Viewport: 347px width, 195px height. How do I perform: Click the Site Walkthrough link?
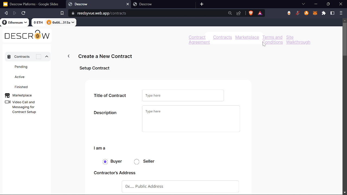tap(298, 40)
